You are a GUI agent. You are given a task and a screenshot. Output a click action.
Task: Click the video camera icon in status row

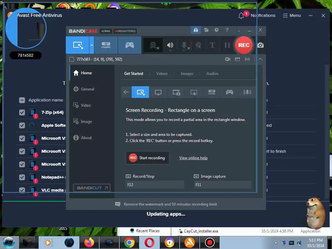click(228, 59)
